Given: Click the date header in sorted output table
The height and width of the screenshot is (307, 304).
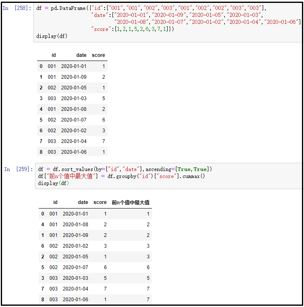Looking at the screenshot, I should tap(83, 202).
